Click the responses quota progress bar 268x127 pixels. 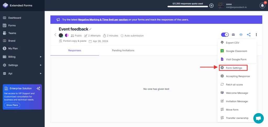pos(188,7)
